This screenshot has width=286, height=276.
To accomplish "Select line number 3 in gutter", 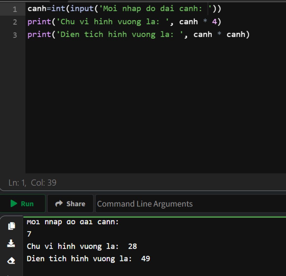I will coord(15,35).
